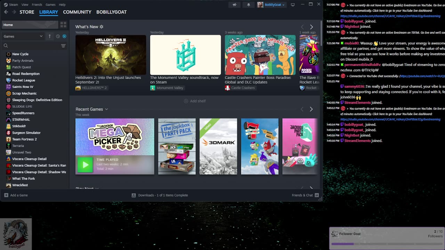445x250 pixels.
Task: Open the Friends menu
Action: [x=37, y=5]
